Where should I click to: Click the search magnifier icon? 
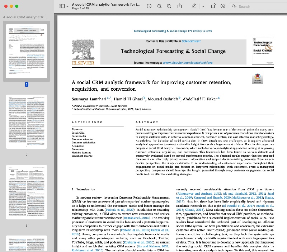click(x=234, y=6)
